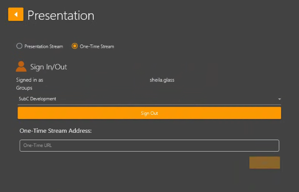
Task: Click the Presentation page title
Action: tap(61, 15)
